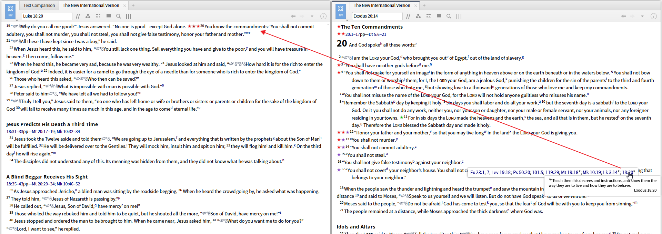Click the stars before 'You shall not murder'

click(x=341, y=140)
